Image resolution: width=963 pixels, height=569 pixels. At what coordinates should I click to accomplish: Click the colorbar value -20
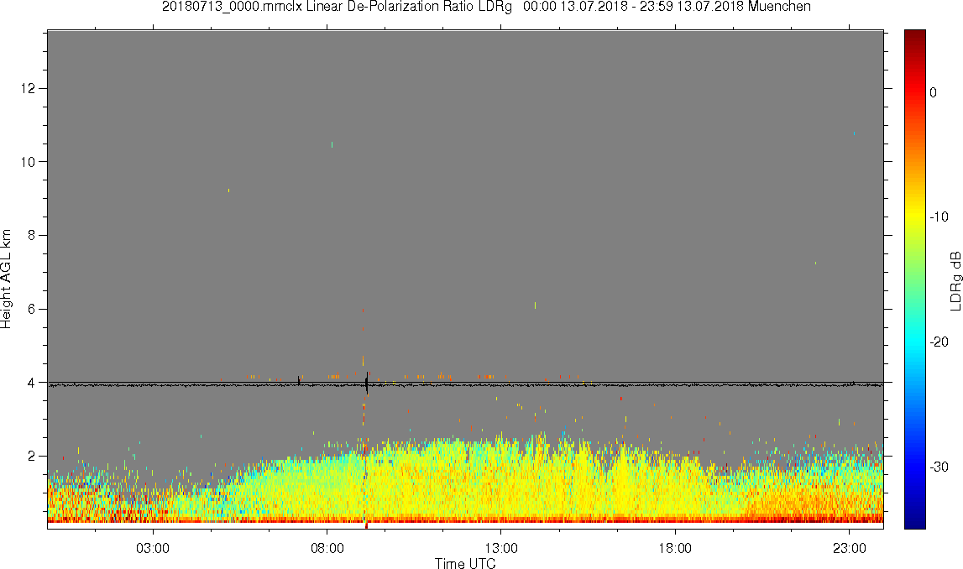tap(938, 342)
